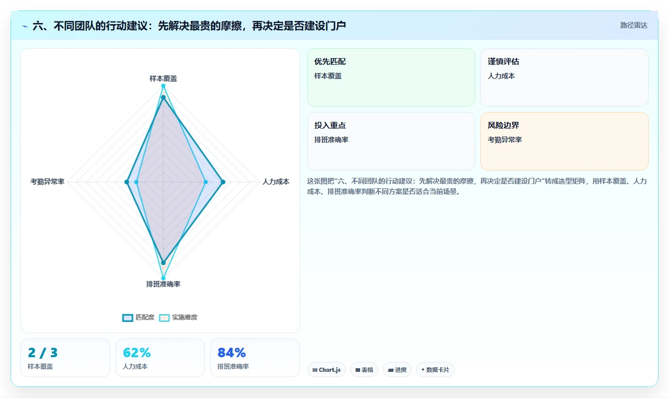669x398 pixels.
Task: Open the 风险边界 card
Action: (564, 141)
